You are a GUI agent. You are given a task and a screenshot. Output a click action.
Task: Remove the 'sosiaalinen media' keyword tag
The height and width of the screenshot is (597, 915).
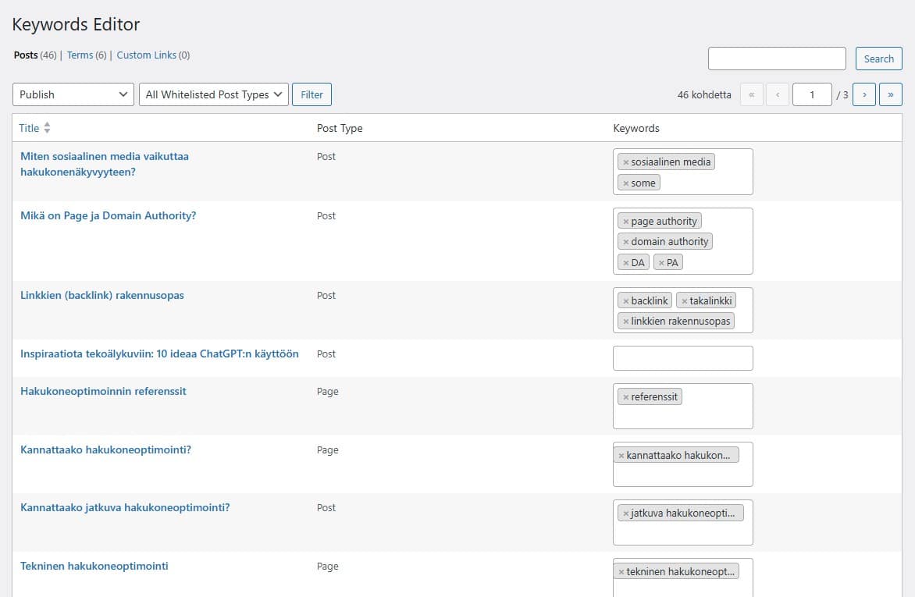click(x=625, y=162)
